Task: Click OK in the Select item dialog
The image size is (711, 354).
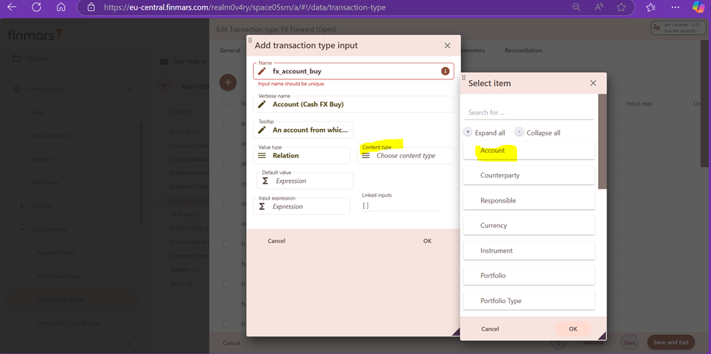Action: pos(573,329)
